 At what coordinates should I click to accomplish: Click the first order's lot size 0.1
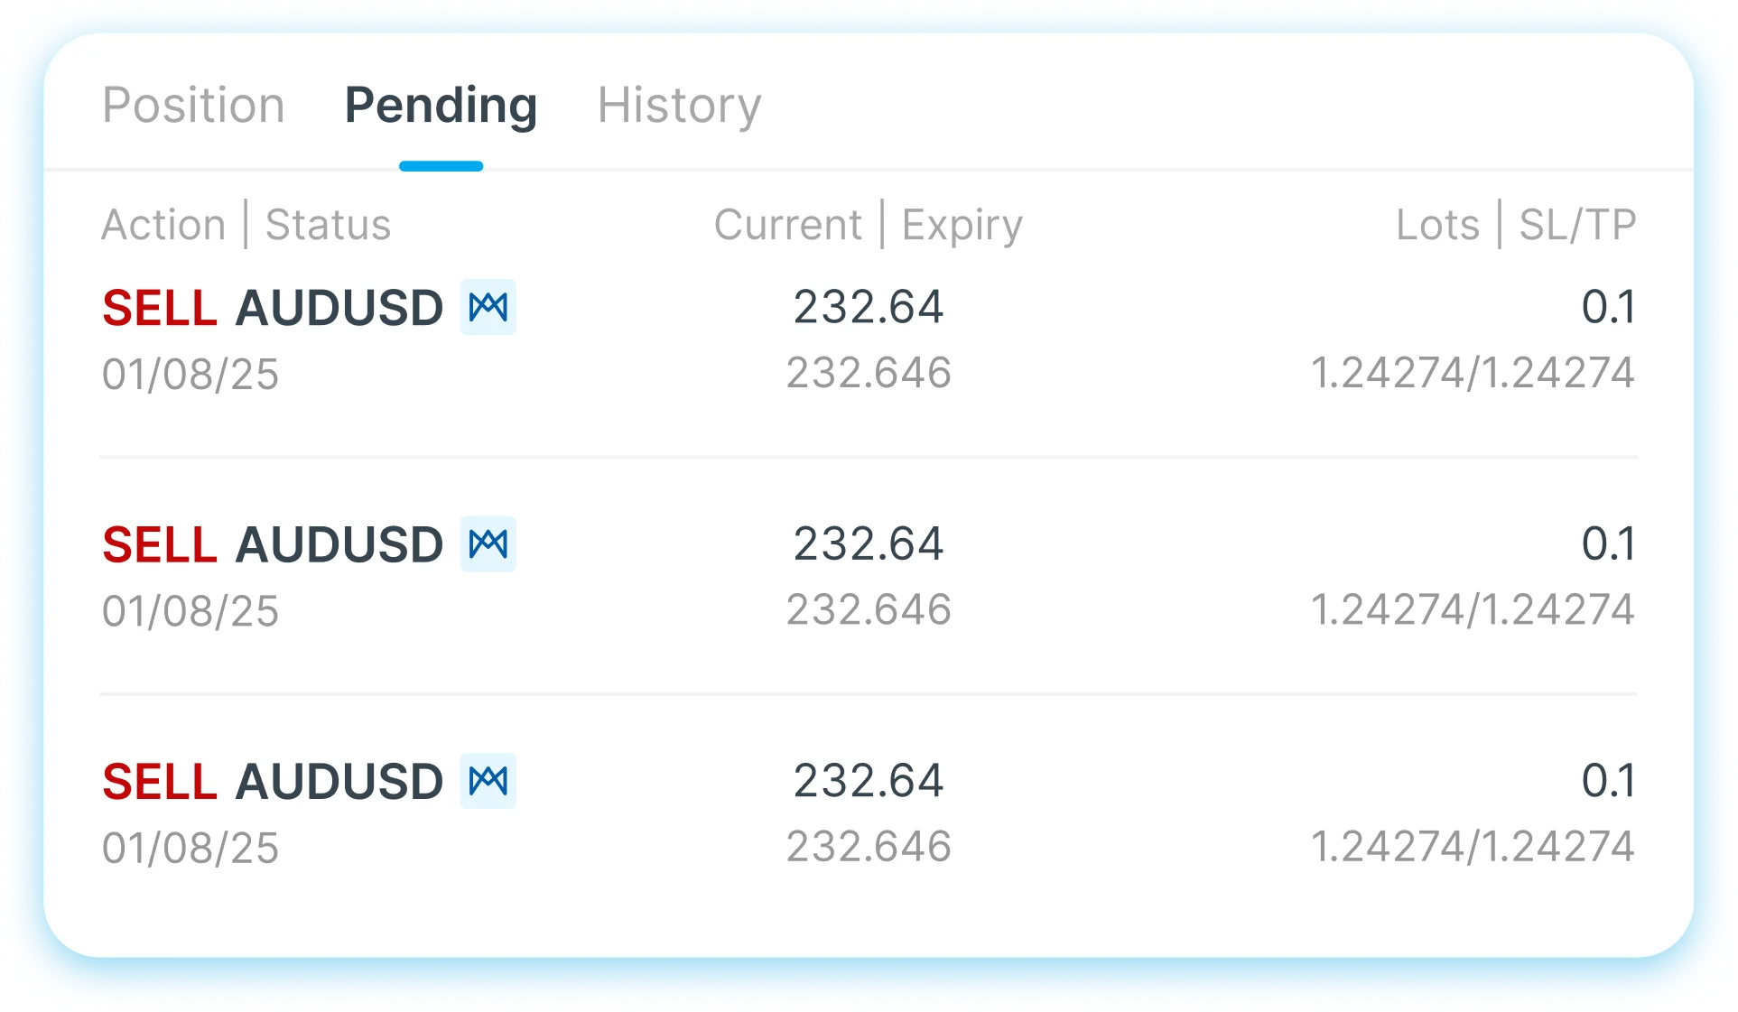pyautogui.click(x=1609, y=307)
